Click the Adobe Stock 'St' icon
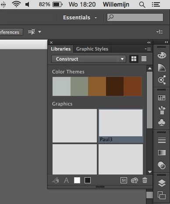 pos(124,180)
